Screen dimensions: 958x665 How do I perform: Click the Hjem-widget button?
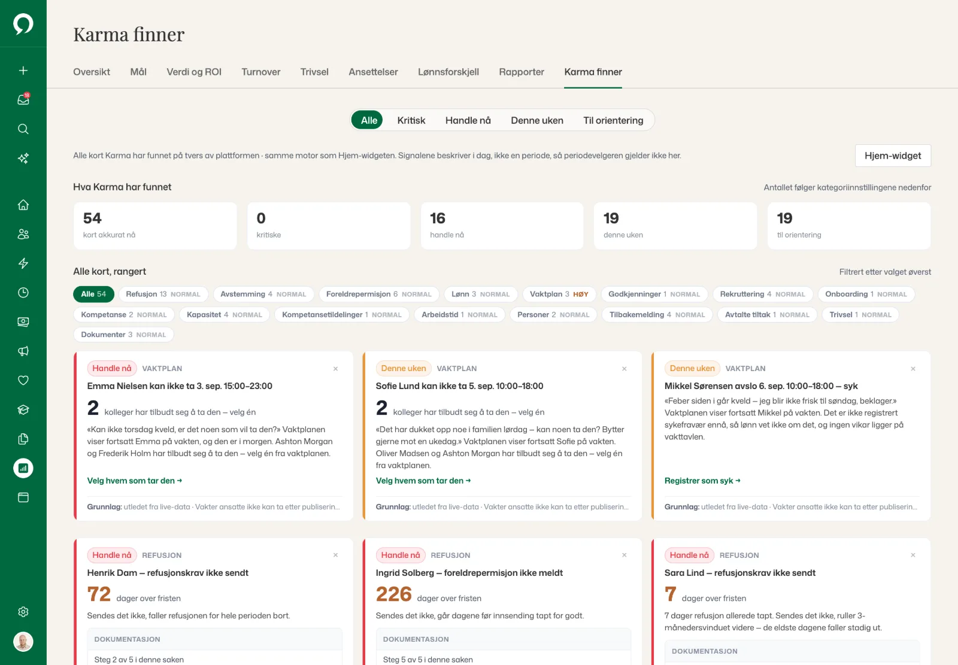(x=893, y=156)
